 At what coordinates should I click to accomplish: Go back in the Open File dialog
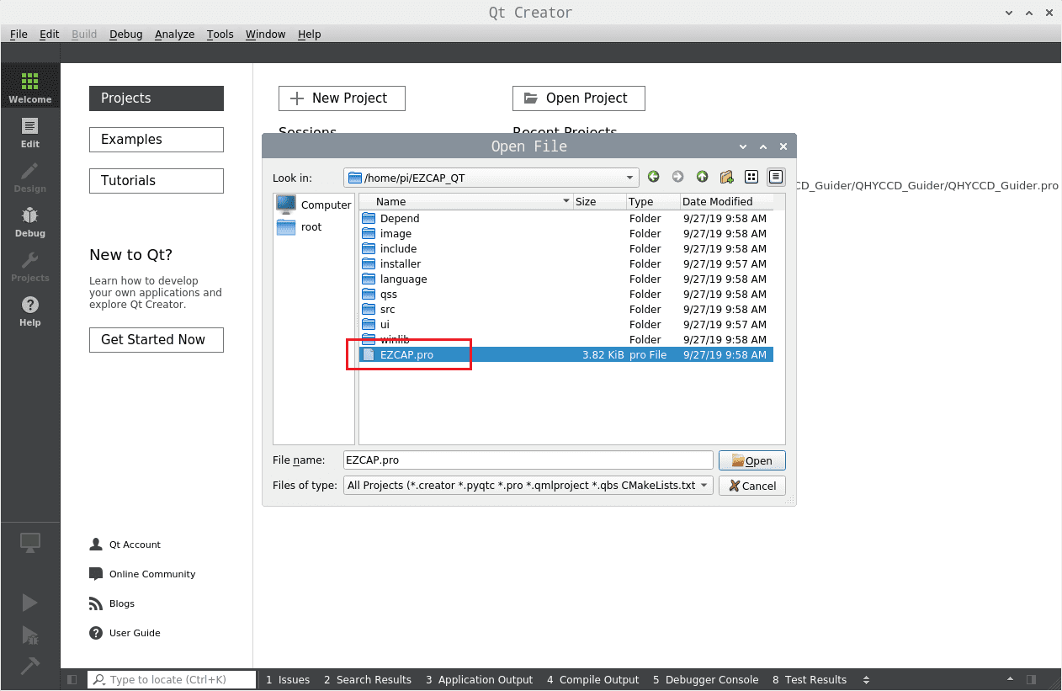click(x=653, y=177)
